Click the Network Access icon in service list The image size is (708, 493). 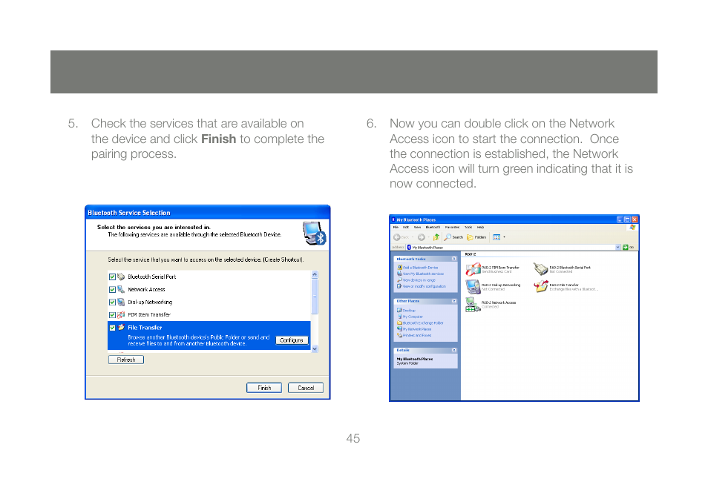click(121, 290)
